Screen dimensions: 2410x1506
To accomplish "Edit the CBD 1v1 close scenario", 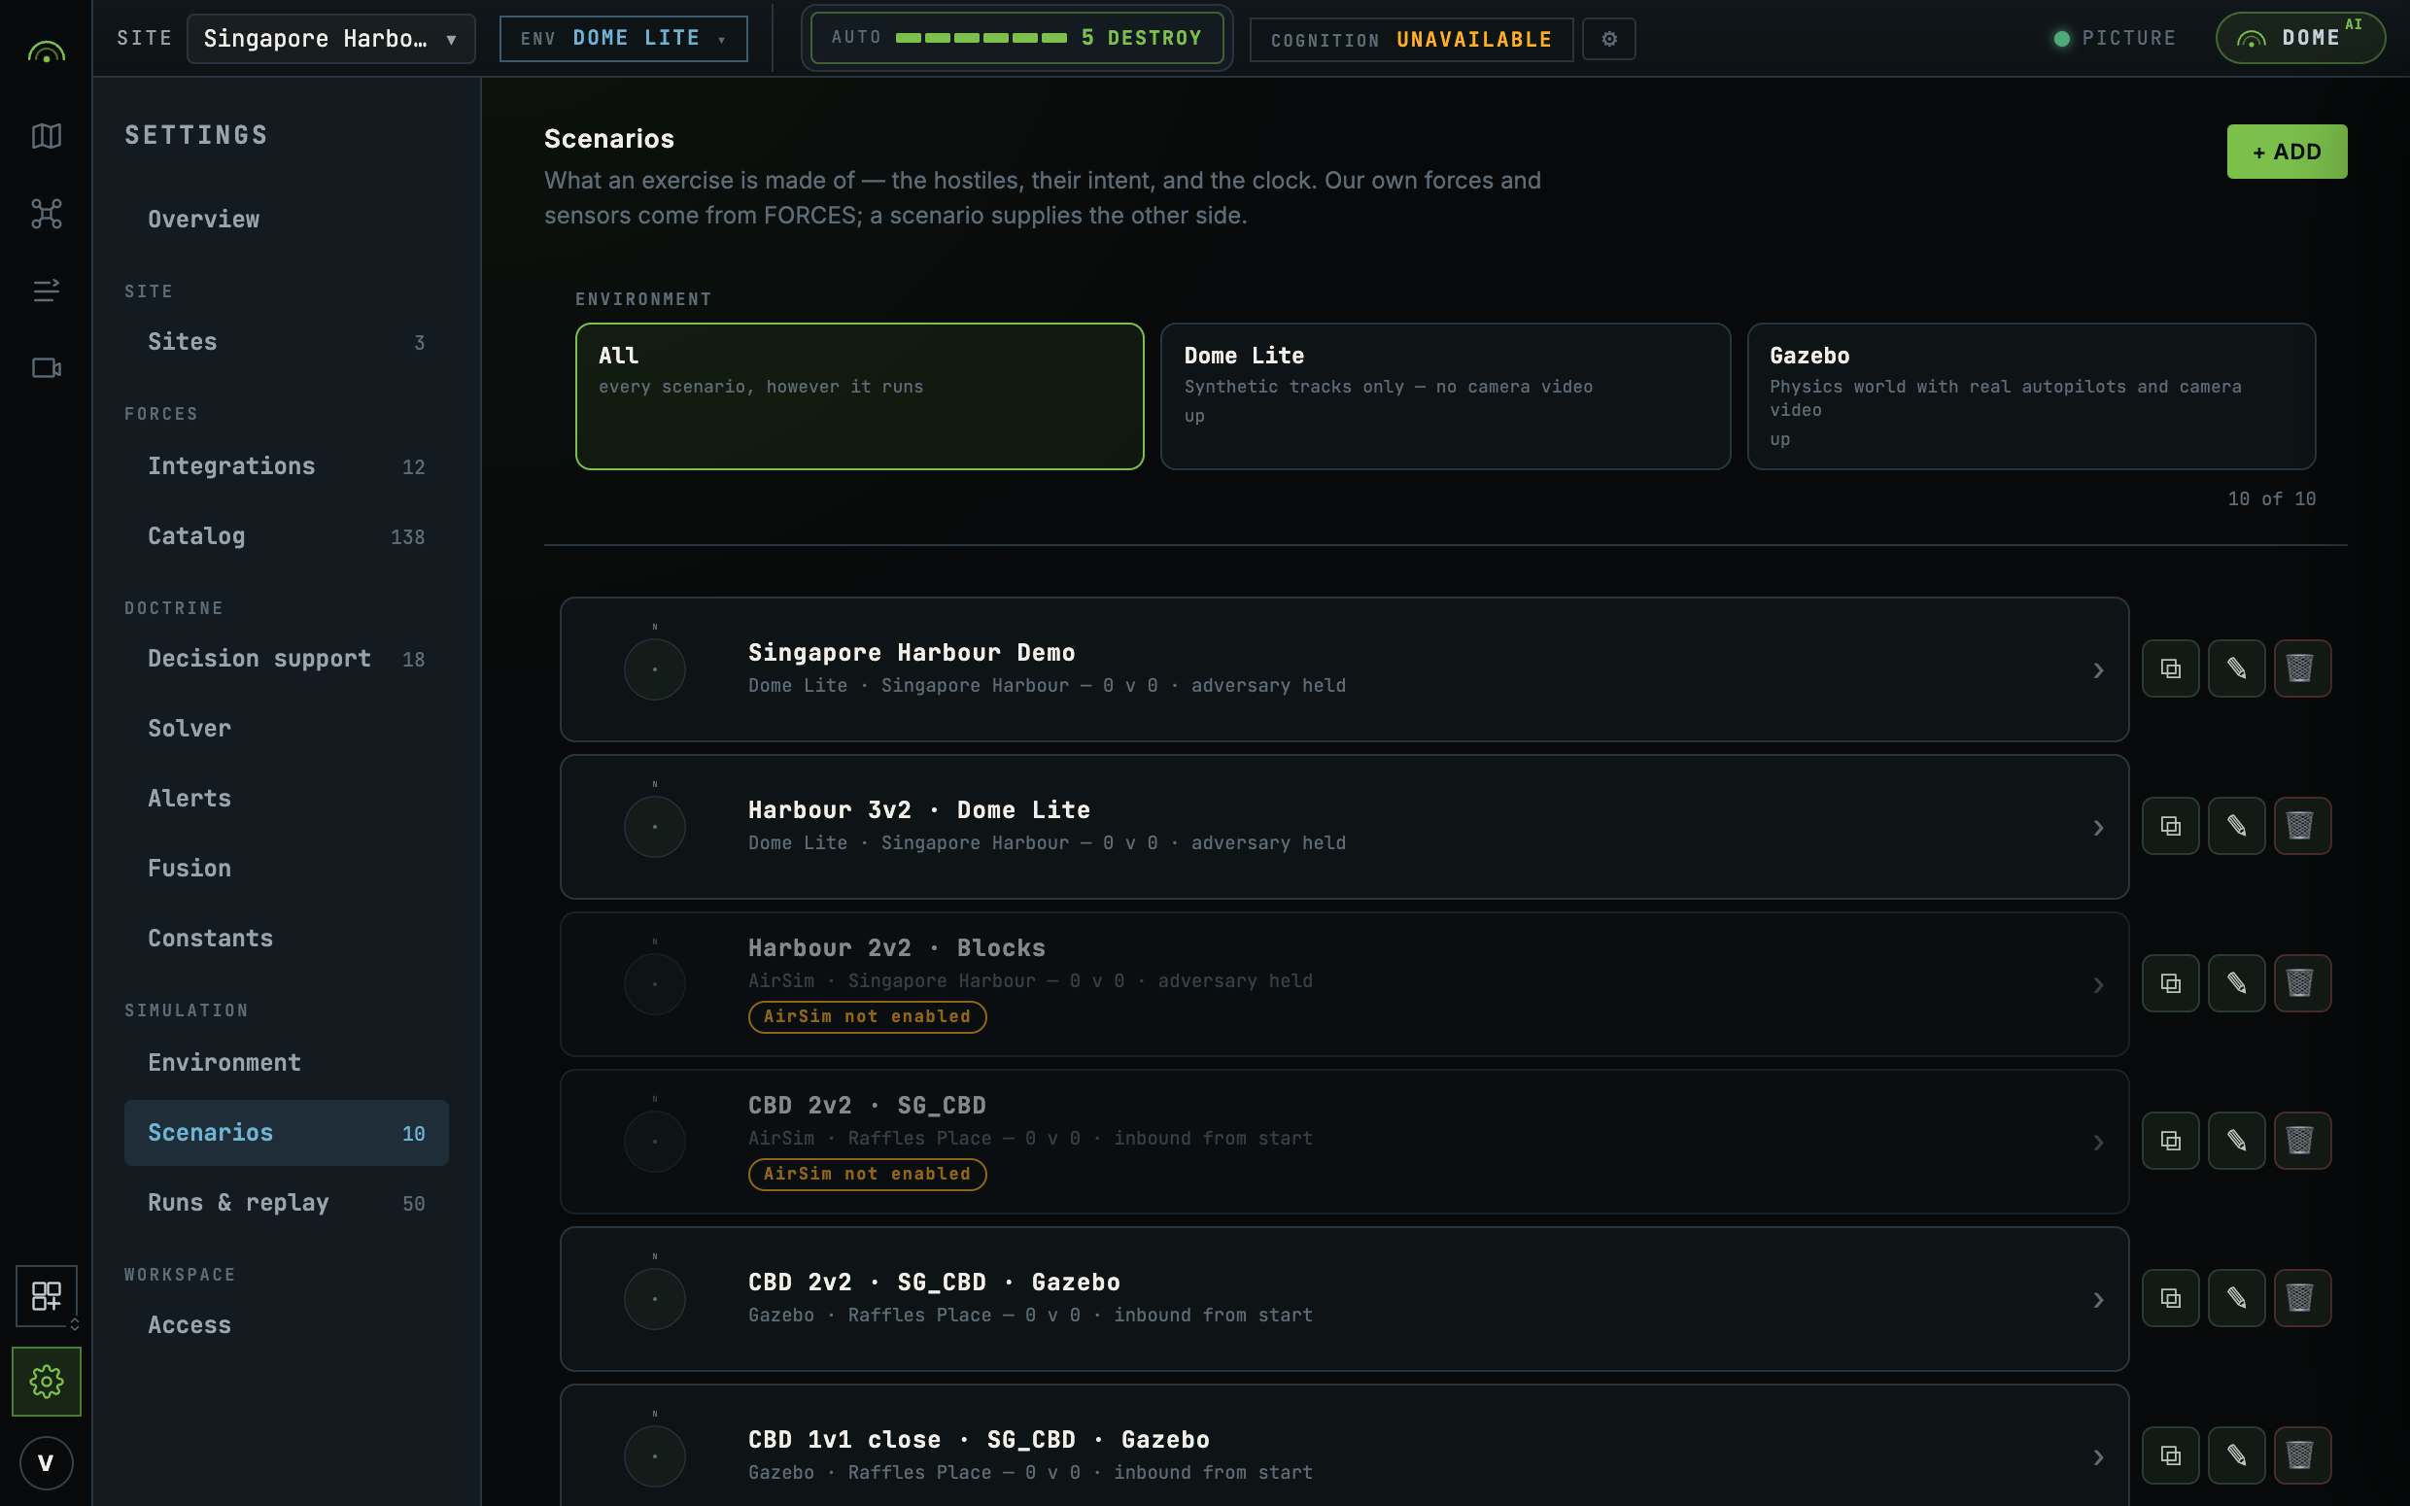I will click(2237, 1455).
